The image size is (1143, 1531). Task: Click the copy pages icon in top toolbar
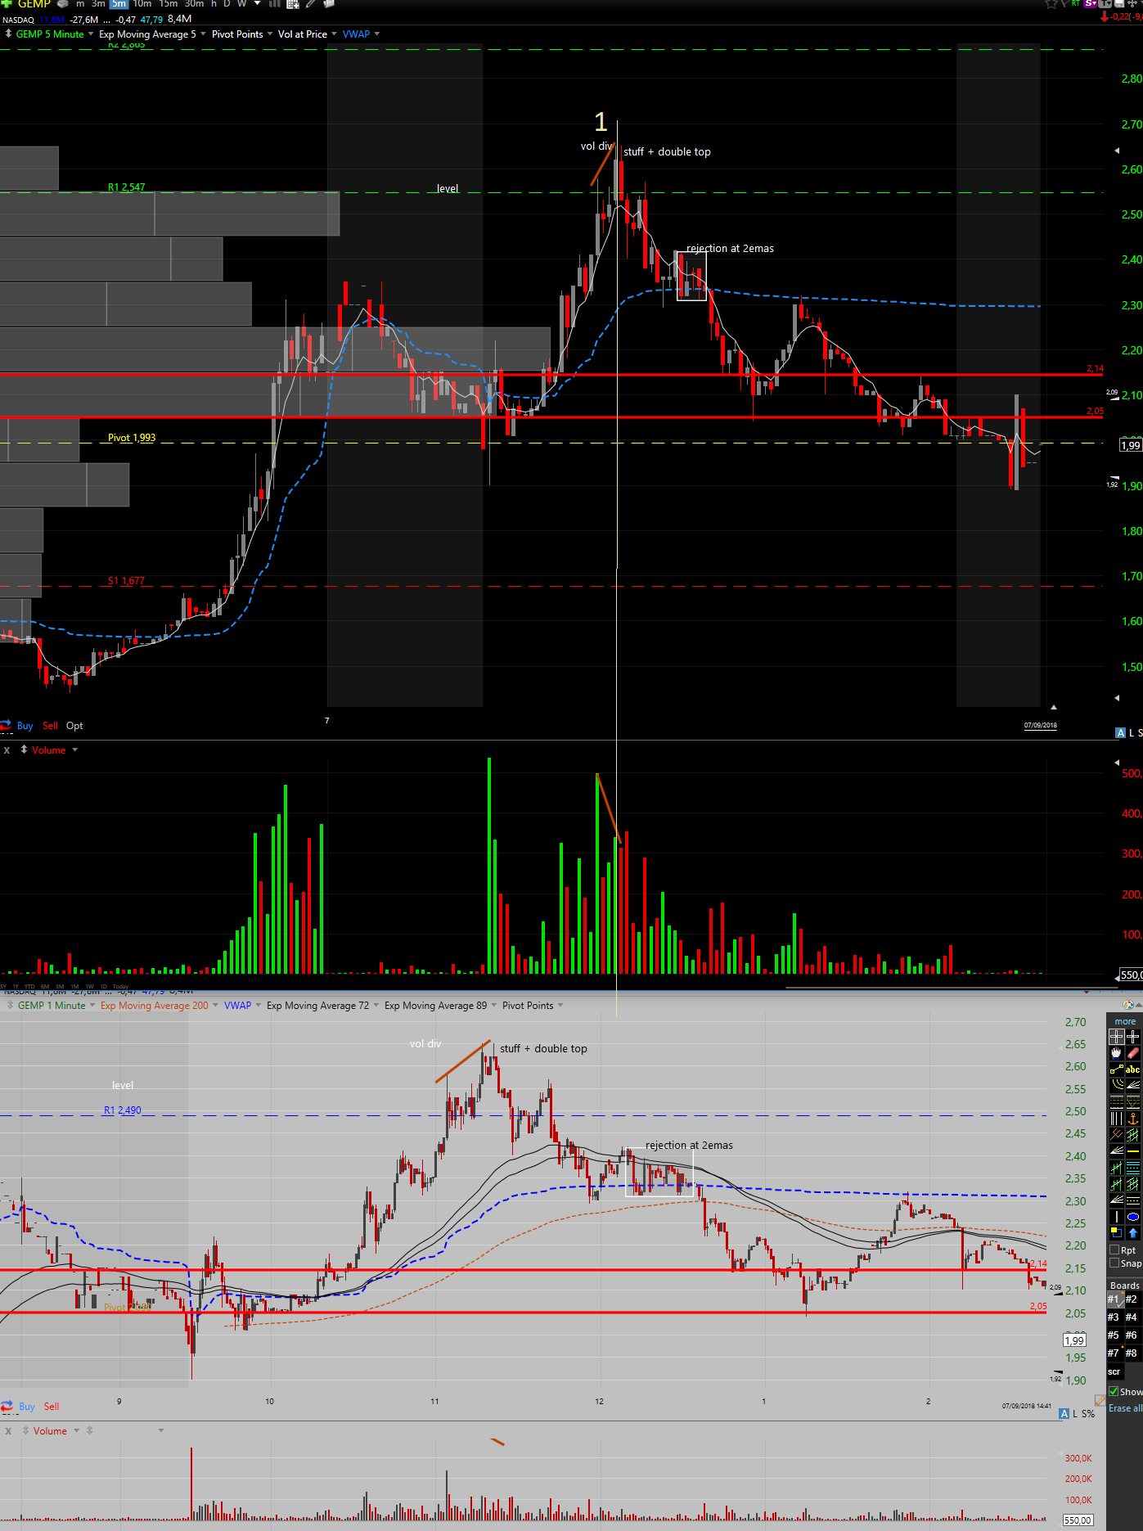329,4
